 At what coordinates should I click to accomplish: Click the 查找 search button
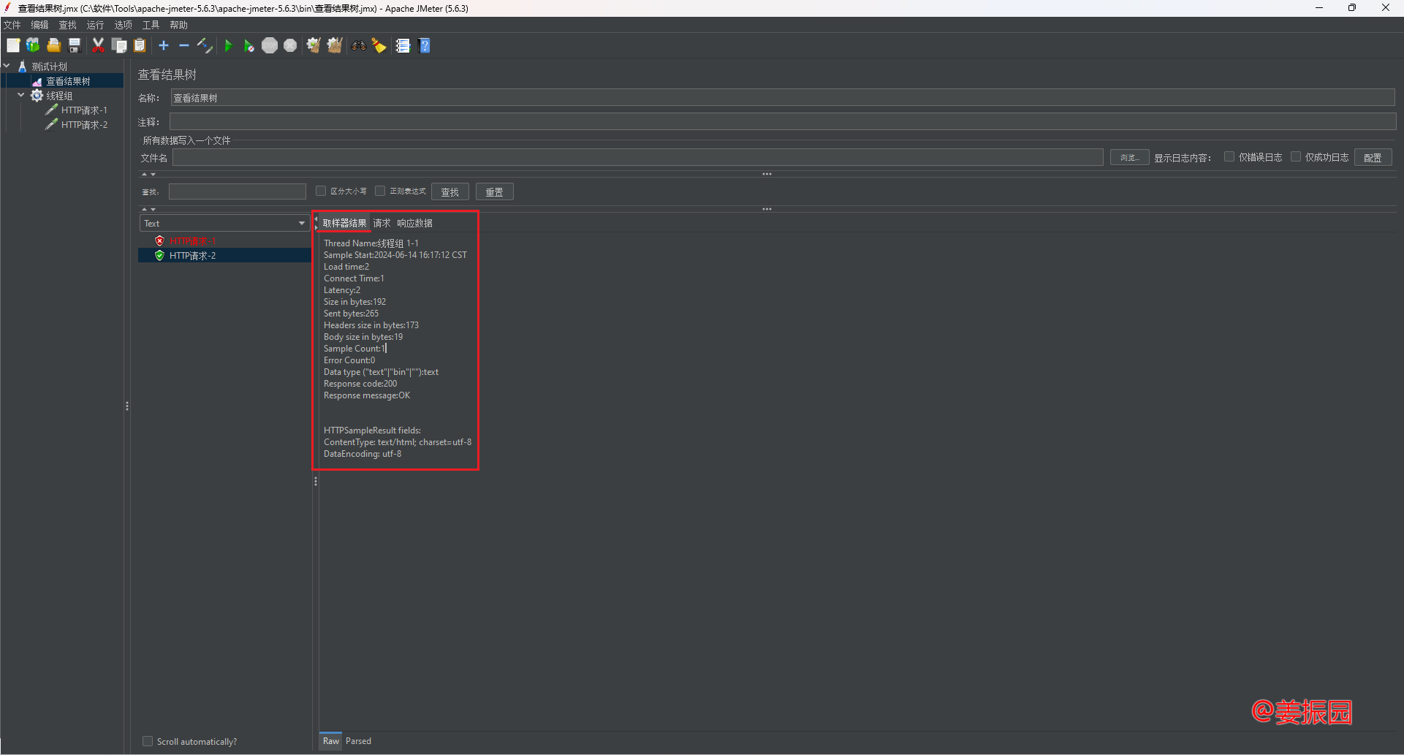pos(449,191)
